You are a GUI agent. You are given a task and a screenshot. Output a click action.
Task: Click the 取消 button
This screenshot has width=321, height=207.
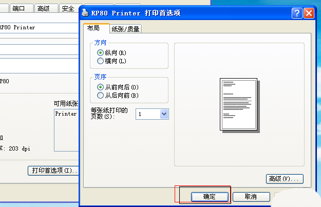click(x=251, y=197)
